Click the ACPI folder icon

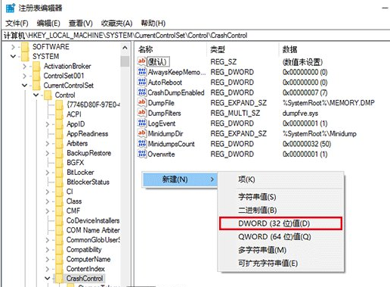click(60, 114)
